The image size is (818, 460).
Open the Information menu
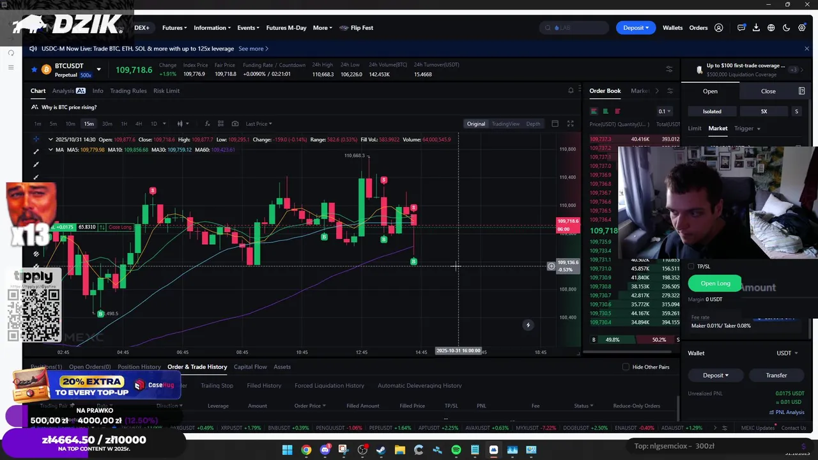[212, 28]
